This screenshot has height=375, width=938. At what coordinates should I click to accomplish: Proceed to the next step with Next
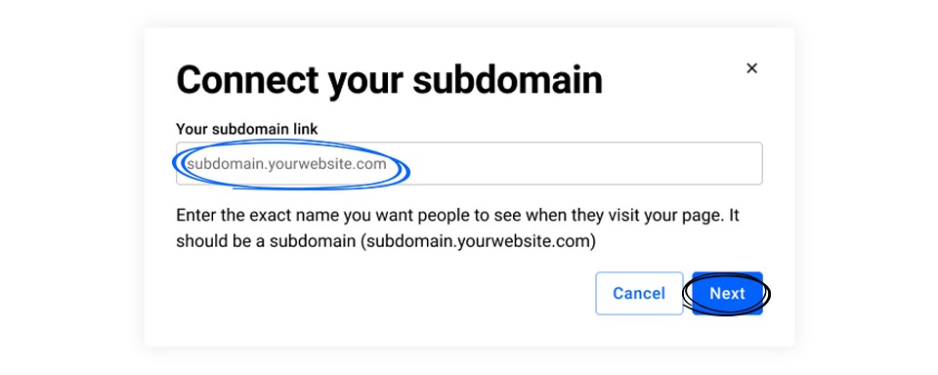tap(727, 293)
